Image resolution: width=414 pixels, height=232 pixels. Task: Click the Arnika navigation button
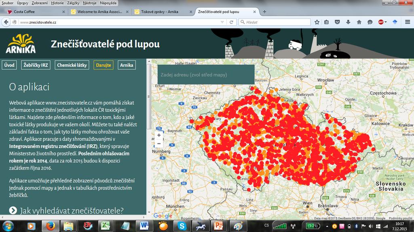(x=127, y=65)
